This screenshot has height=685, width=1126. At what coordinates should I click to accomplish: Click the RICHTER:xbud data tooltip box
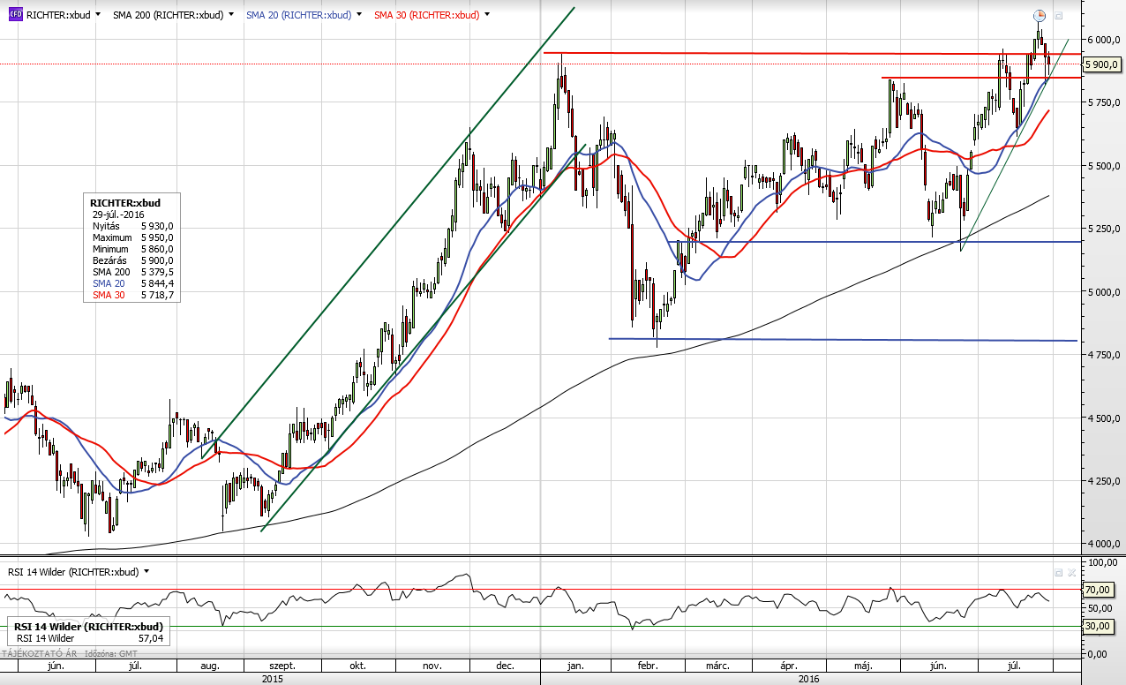click(132, 248)
